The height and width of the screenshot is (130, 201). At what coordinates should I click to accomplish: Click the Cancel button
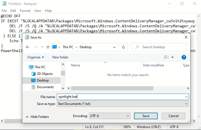(x=173, y=116)
